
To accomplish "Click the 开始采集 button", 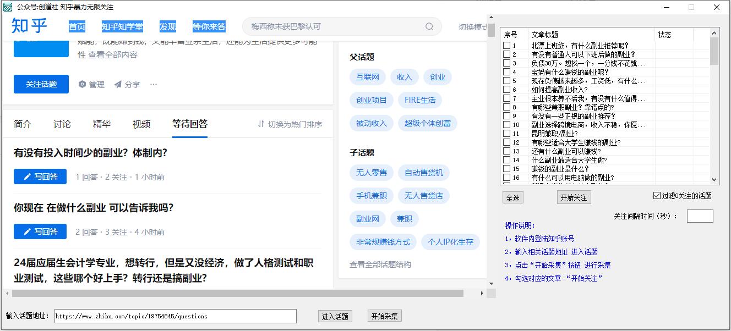I will coord(385,316).
